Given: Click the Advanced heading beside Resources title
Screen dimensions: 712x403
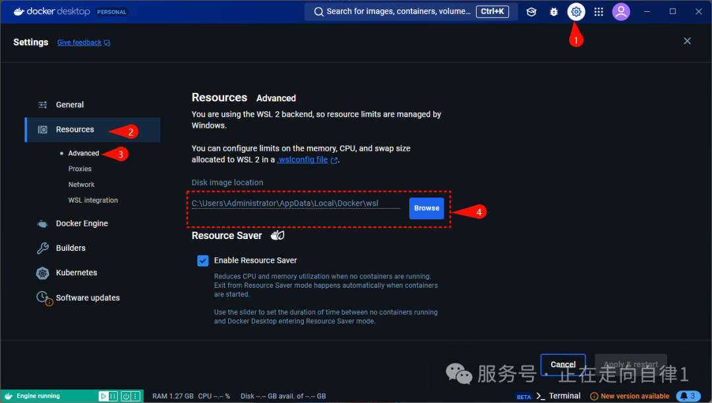Looking at the screenshot, I should coord(276,98).
